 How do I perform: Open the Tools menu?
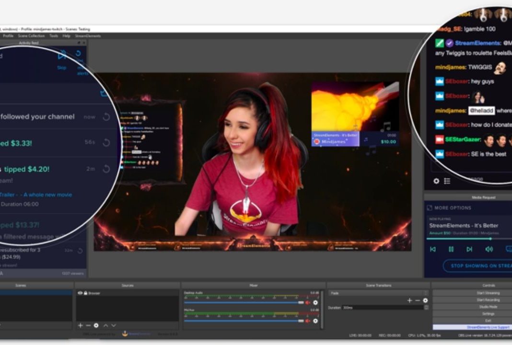(x=54, y=36)
